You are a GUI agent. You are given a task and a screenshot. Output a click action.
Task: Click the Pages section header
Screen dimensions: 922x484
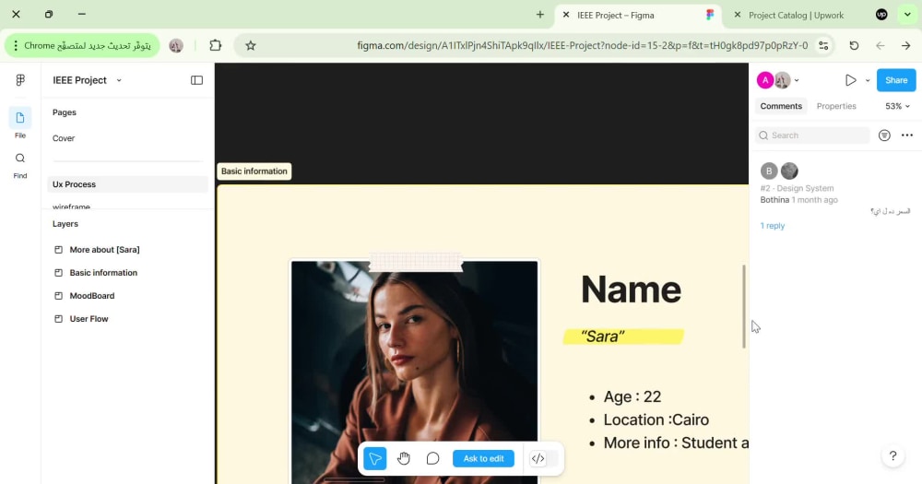pyautogui.click(x=65, y=112)
